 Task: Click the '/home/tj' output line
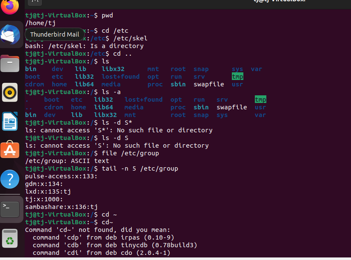coord(40,23)
